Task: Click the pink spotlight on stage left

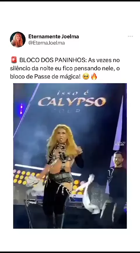Action: (21, 109)
